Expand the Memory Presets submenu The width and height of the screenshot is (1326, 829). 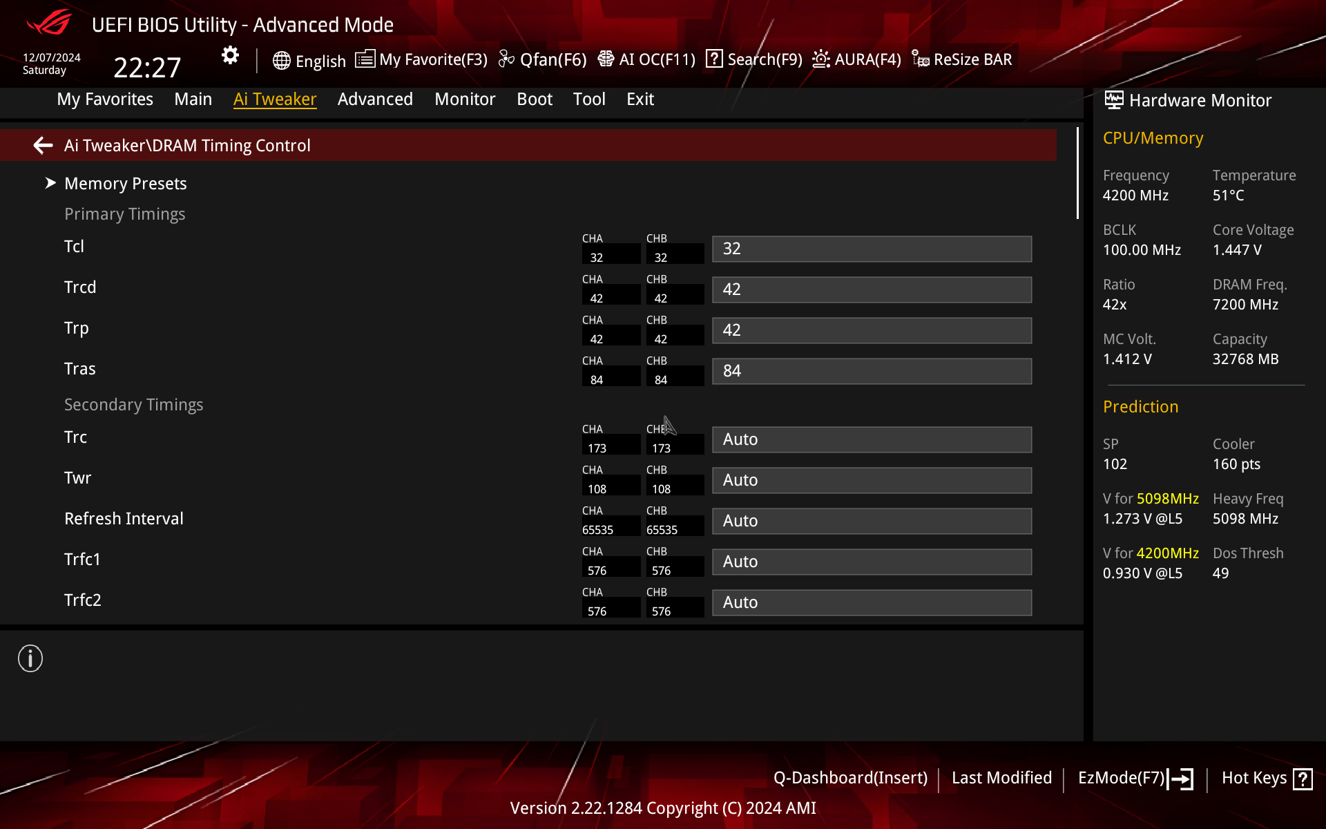tap(126, 183)
